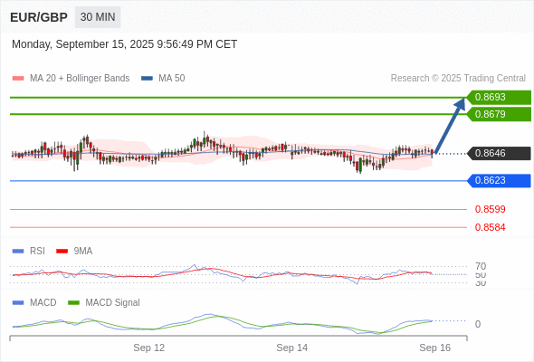
Task: Click the blue upward trend arrow
Action: [x=450, y=126]
